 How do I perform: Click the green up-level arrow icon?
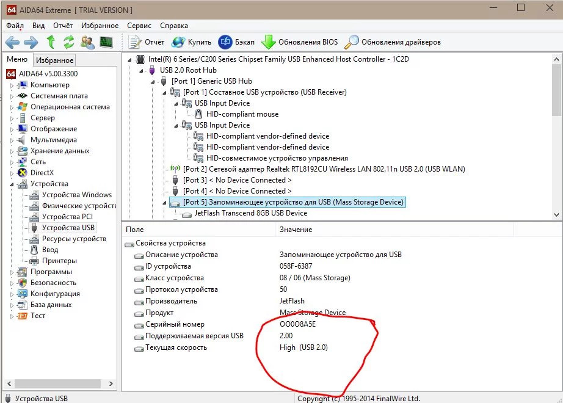[x=51, y=42]
